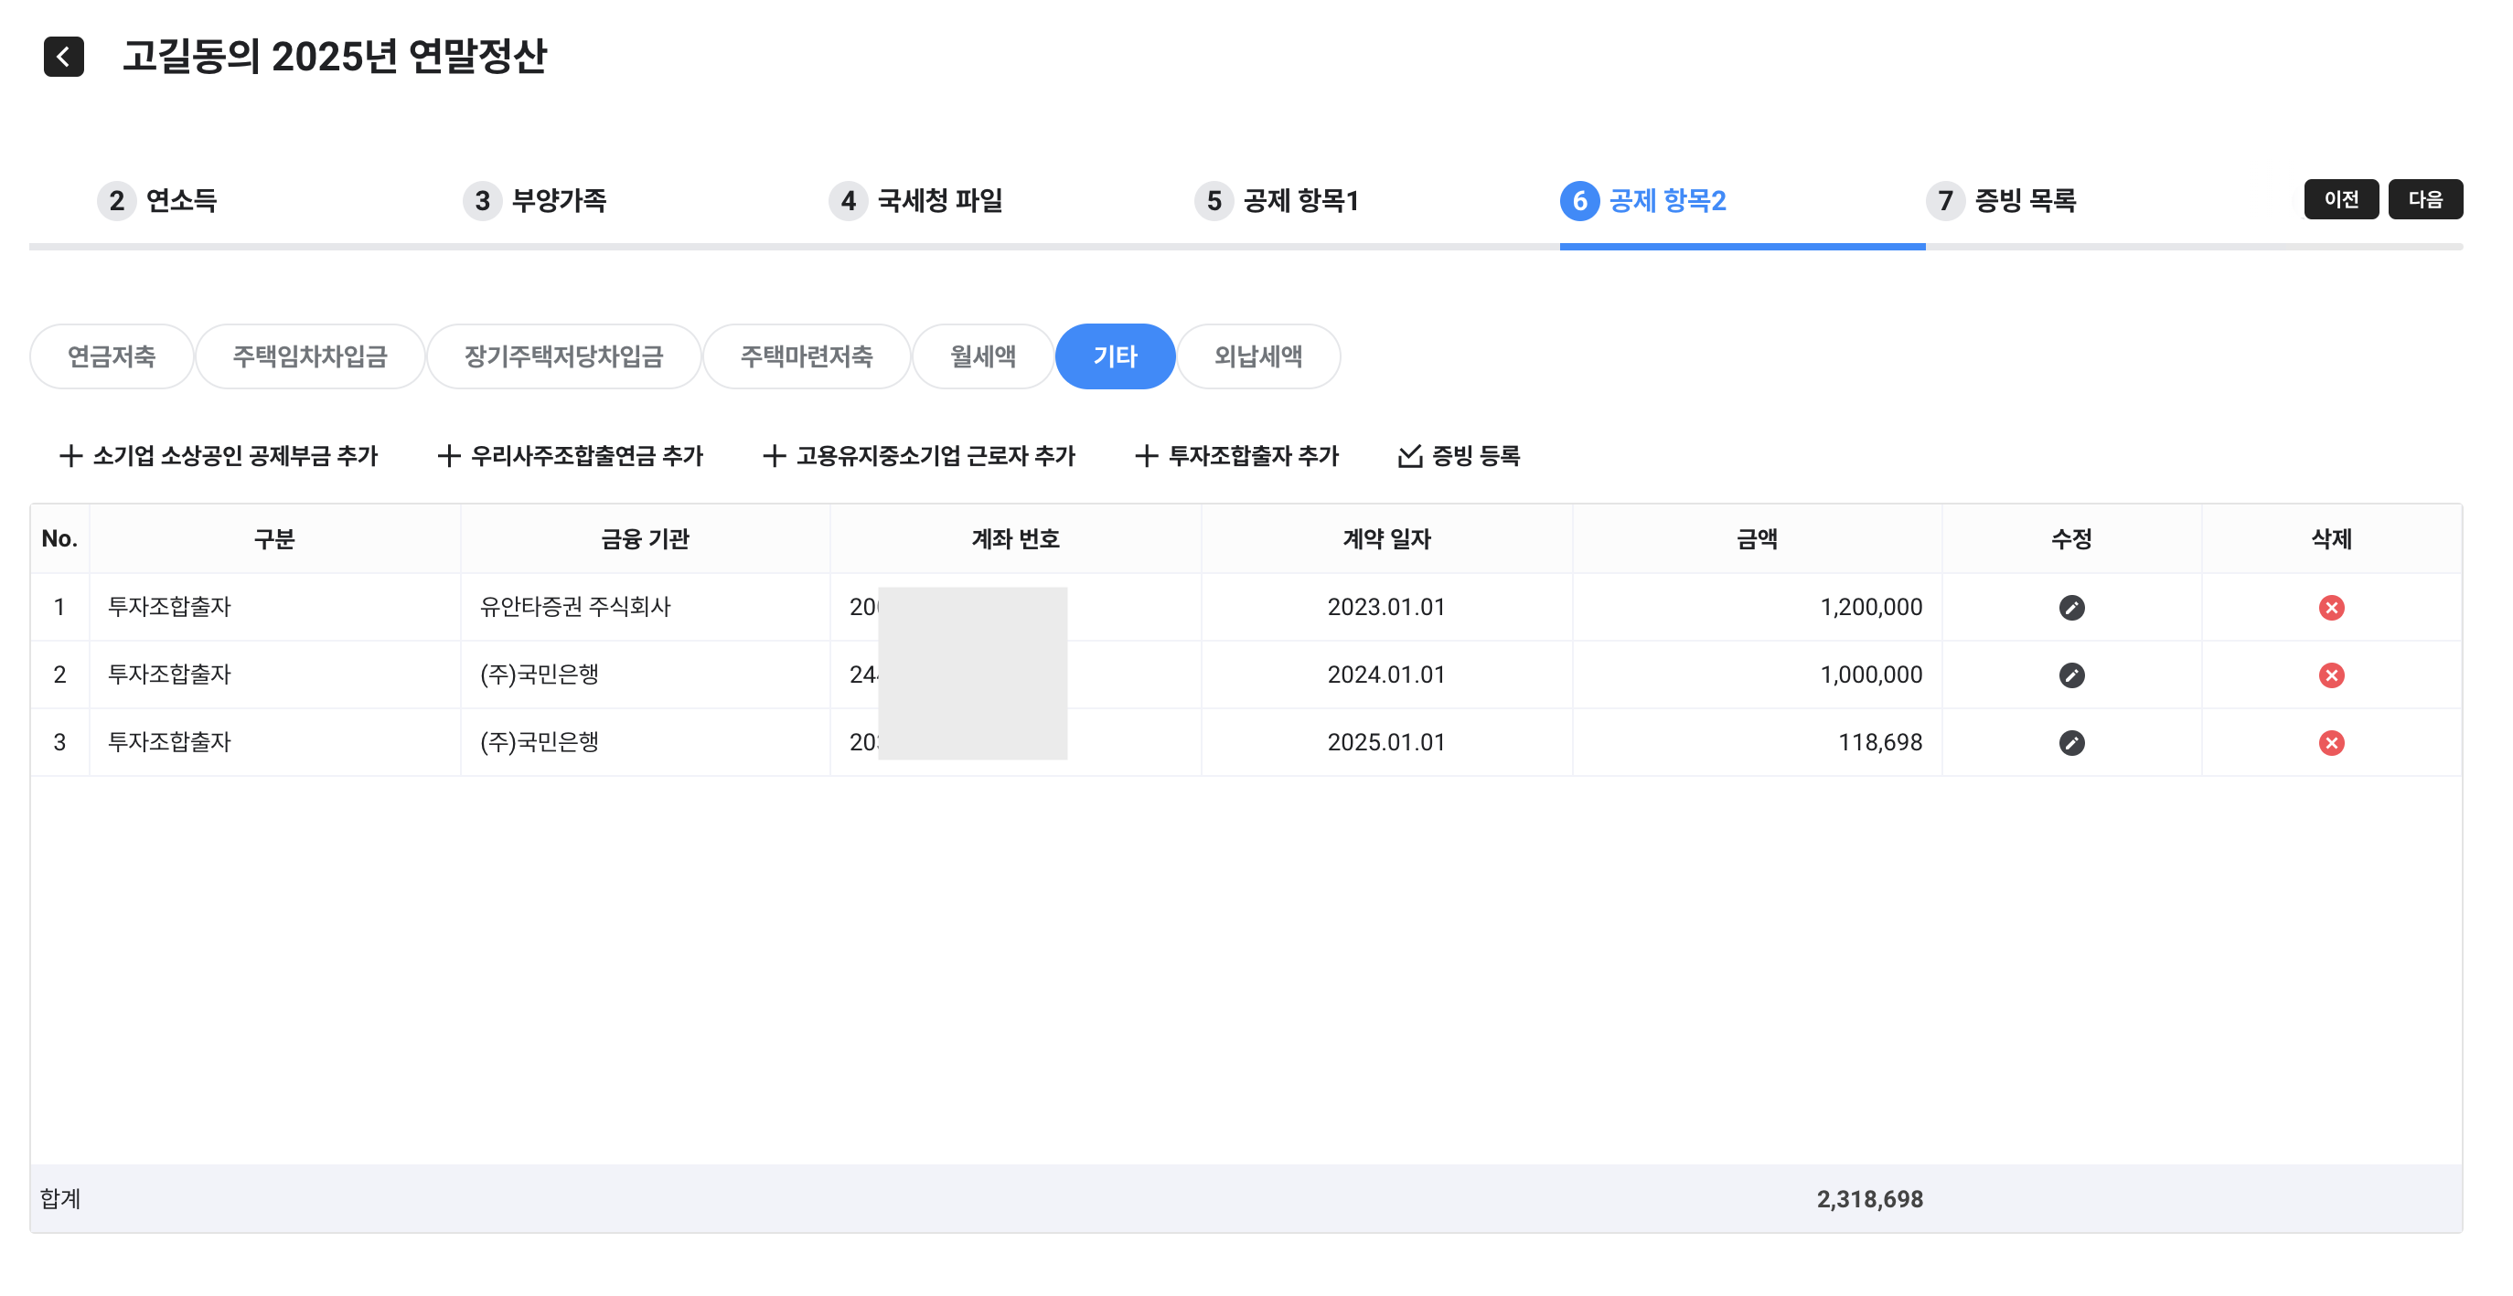Open 주택임차차입금 category tab
The height and width of the screenshot is (1296, 2513).
[309, 356]
